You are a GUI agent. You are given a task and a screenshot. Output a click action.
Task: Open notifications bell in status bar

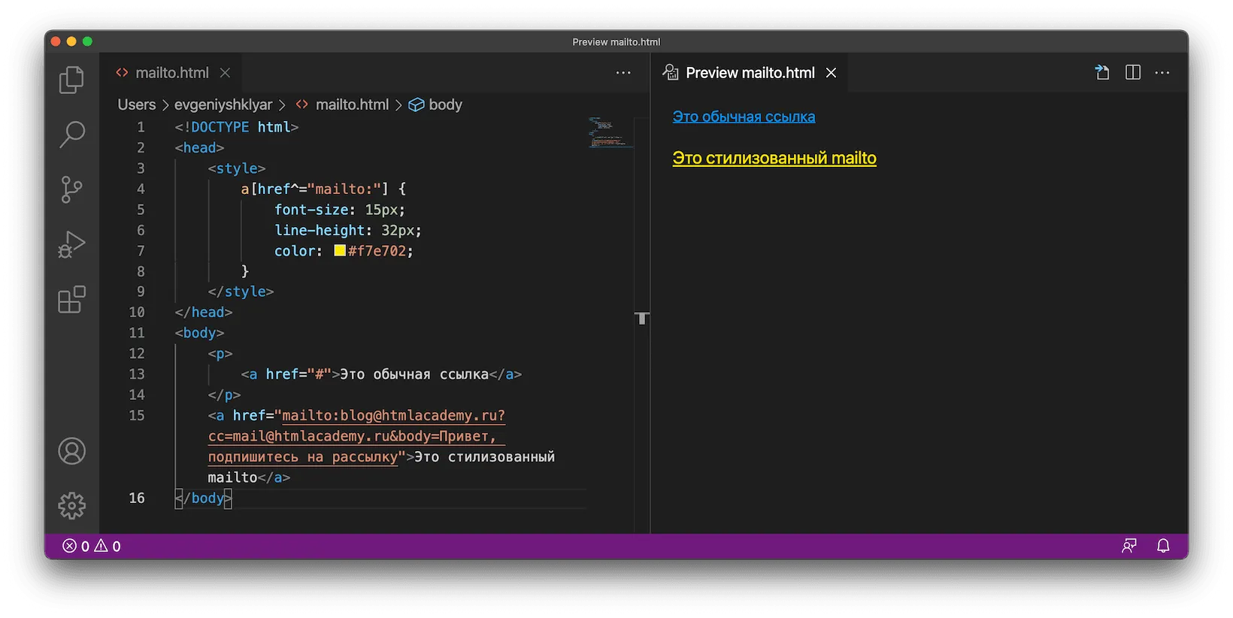click(1163, 546)
